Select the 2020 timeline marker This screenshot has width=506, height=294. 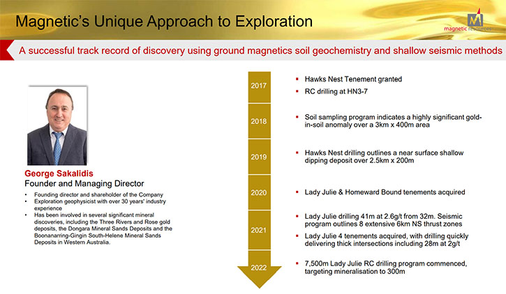pyautogui.click(x=259, y=192)
